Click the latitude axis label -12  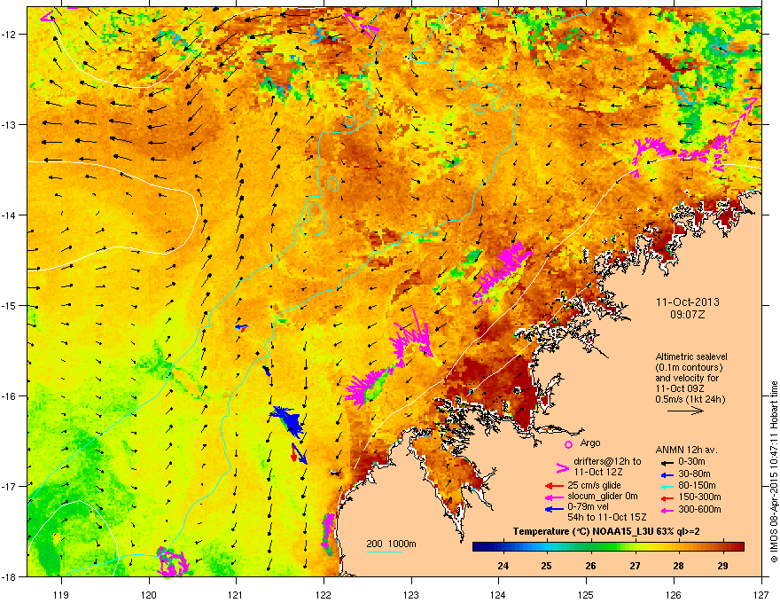(x=10, y=35)
